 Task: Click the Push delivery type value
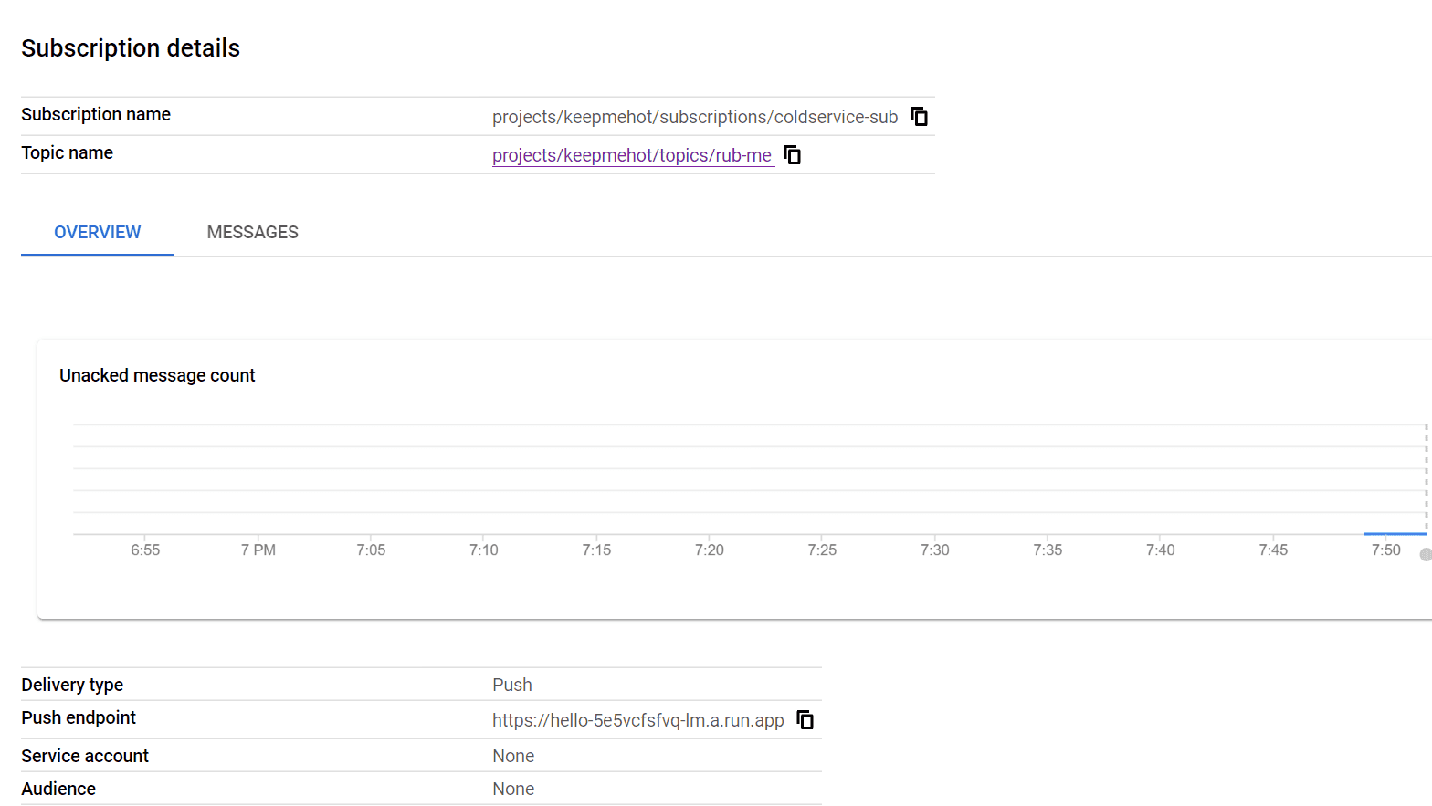coord(512,685)
